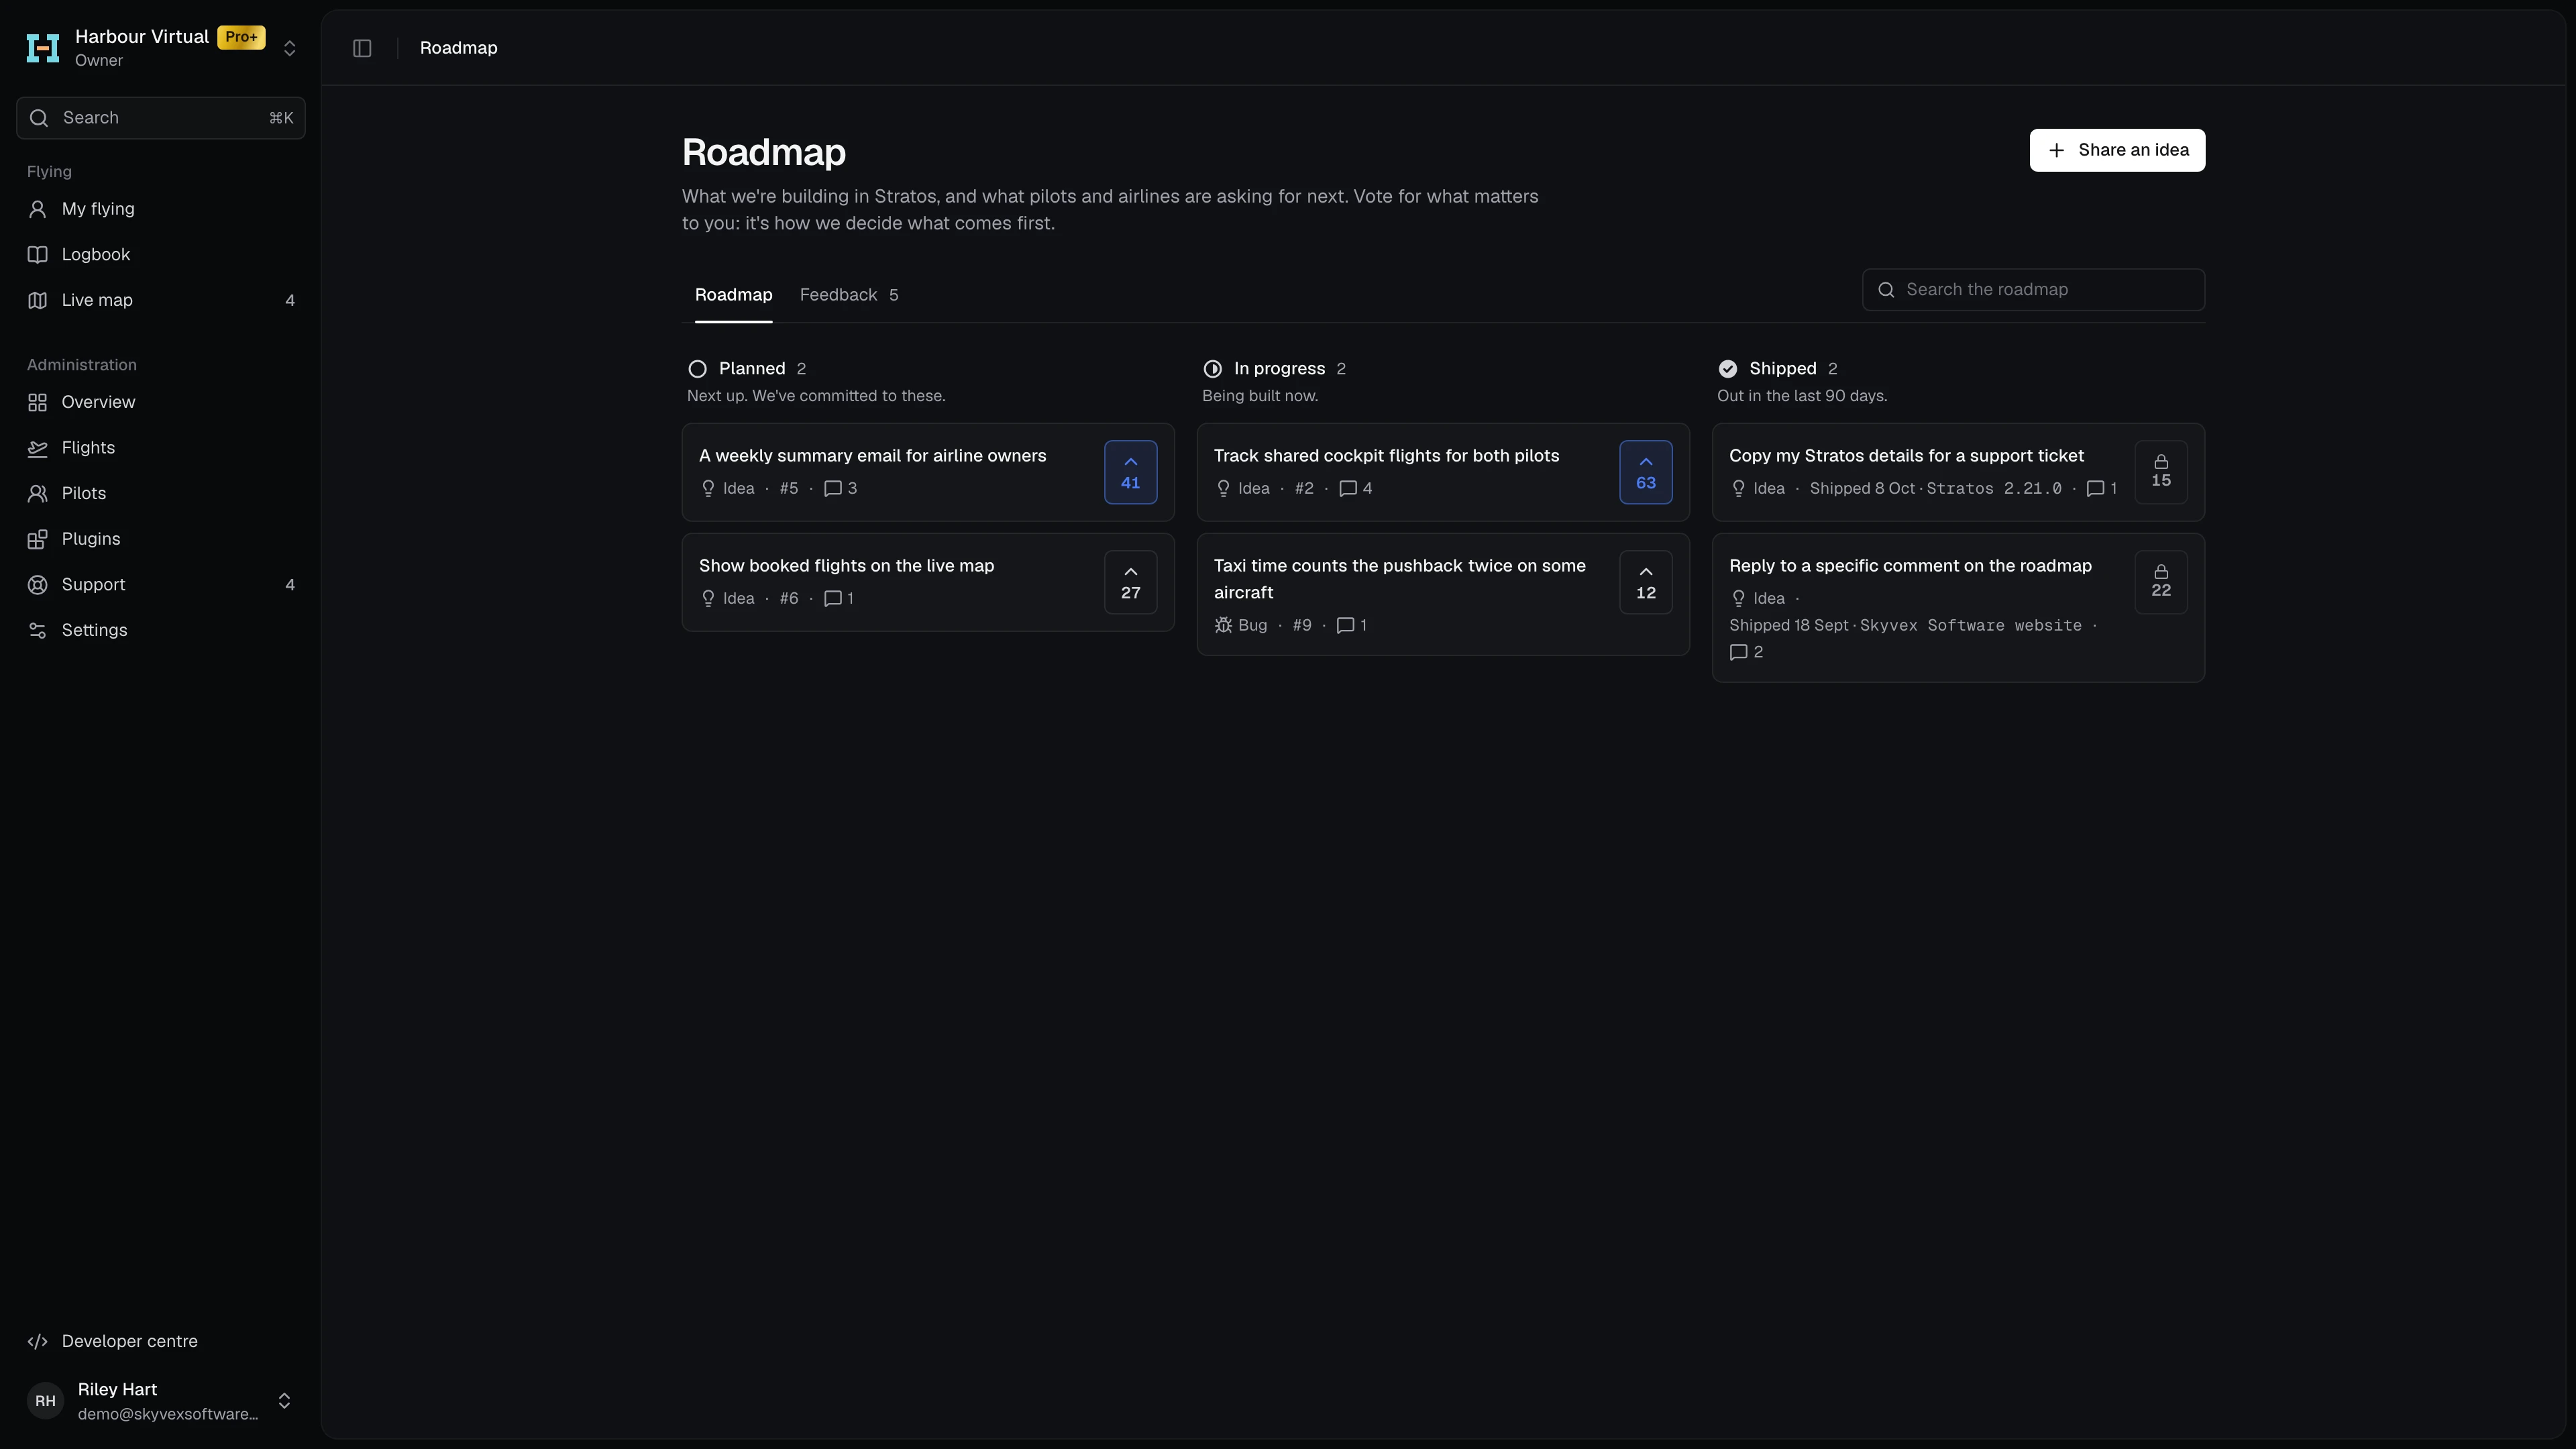Open the Pilots admin page
Image resolution: width=2576 pixels, height=1449 pixels.
[x=161, y=493]
